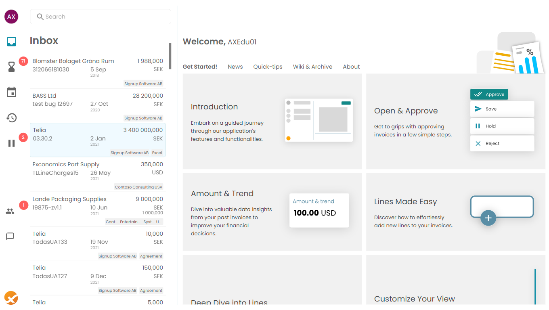Click the red 71 notification badge
The width and height of the screenshot is (549, 310).
click(23, 61)
